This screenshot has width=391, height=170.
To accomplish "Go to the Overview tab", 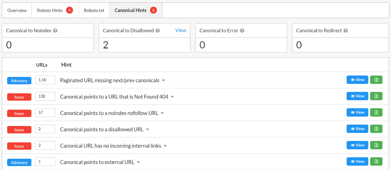I will tap(17, 10).
